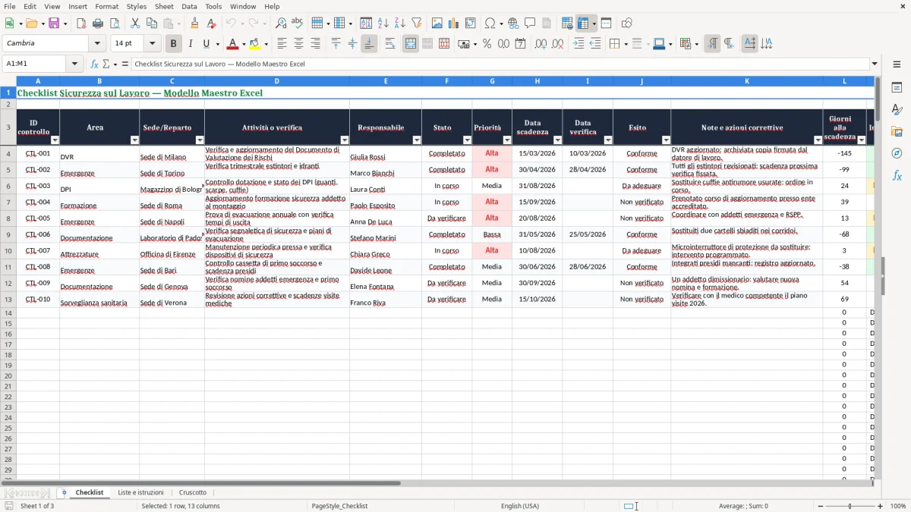911x512 pixels.
Task: Insert a chart
Action: (454, 24)
